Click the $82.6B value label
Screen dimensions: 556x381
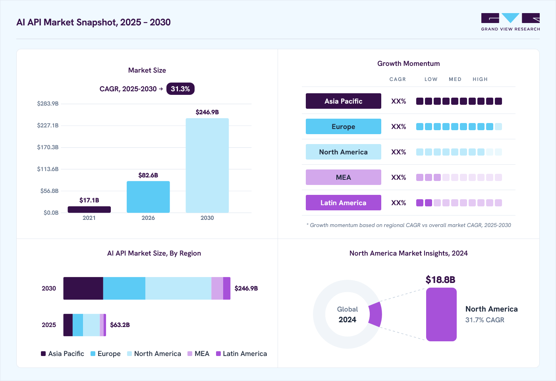point(148,175)
